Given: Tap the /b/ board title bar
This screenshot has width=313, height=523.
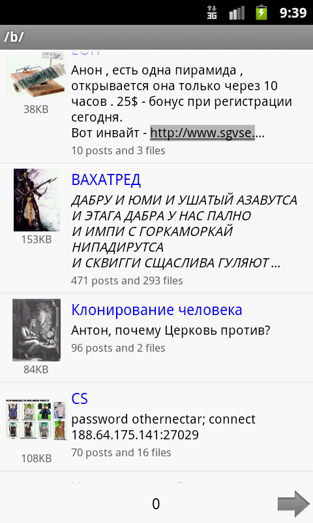Looking at the screenshot, I should click(x=156, y=37).
